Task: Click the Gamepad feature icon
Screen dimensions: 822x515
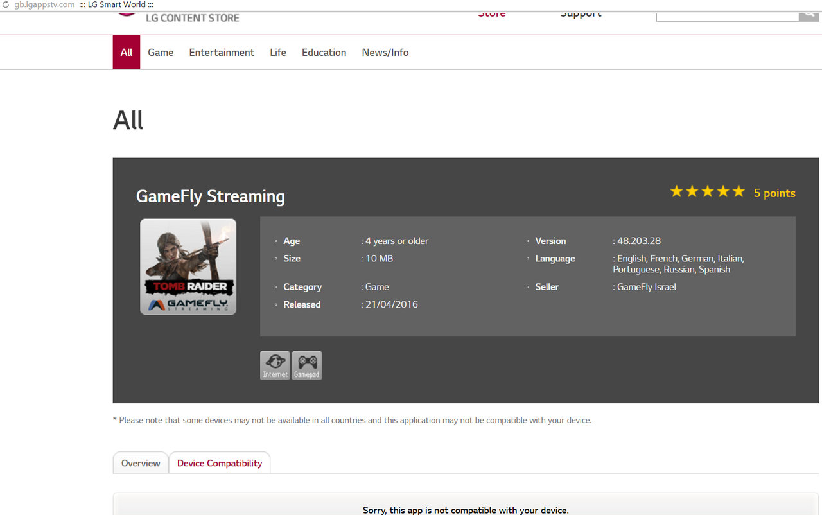Action: click(306, 365)
